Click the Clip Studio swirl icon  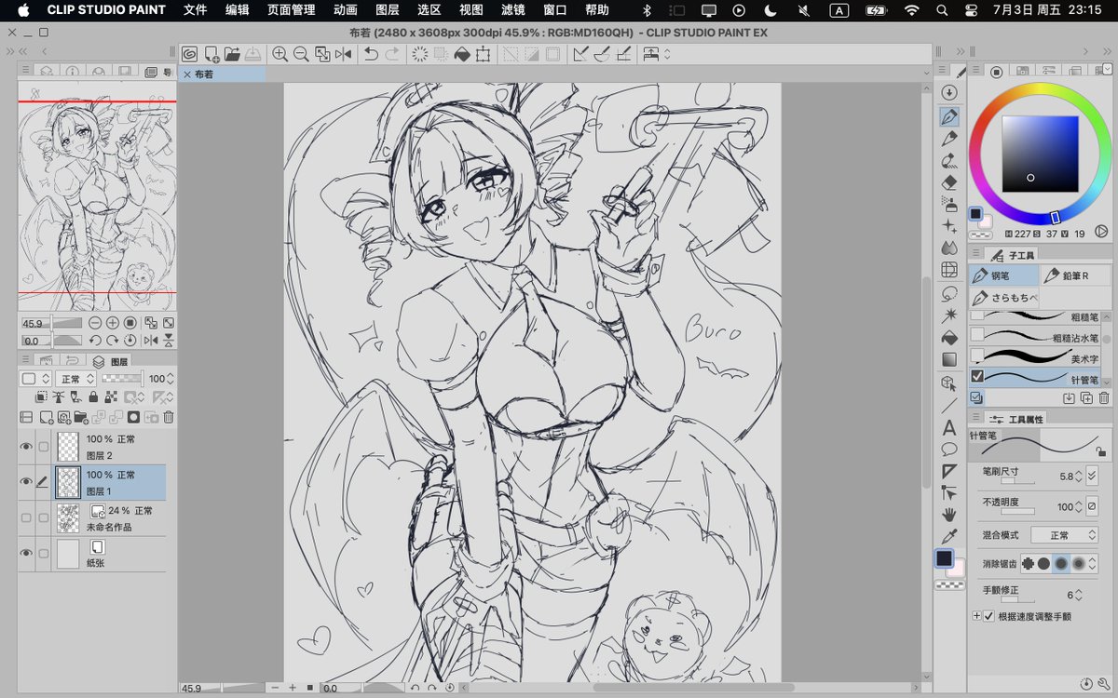coord(189,55)
